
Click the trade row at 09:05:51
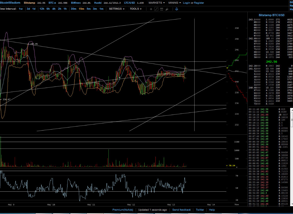coord(269,147)
